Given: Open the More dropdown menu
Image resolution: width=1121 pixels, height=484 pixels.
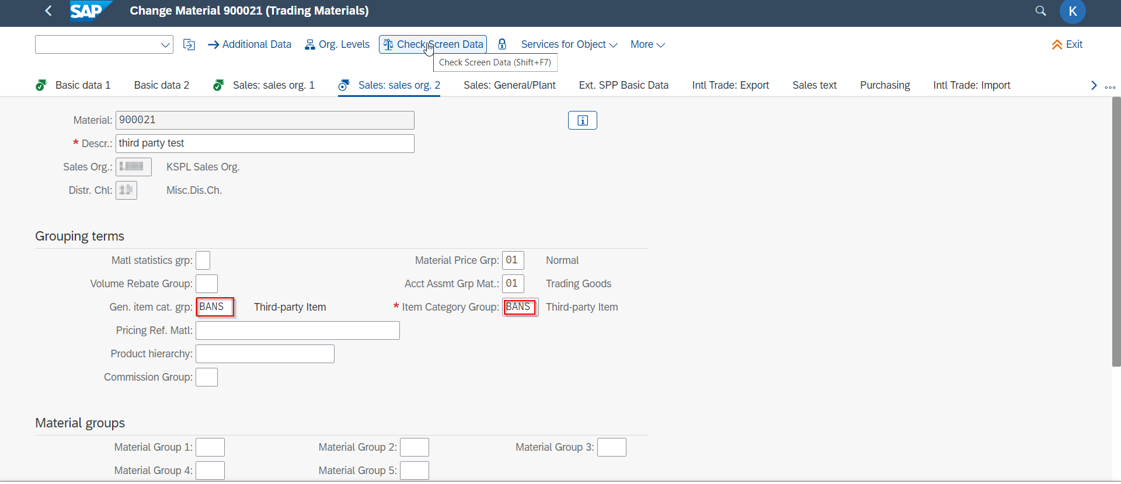Looking at the screenshot, I should tap(647, 44).
